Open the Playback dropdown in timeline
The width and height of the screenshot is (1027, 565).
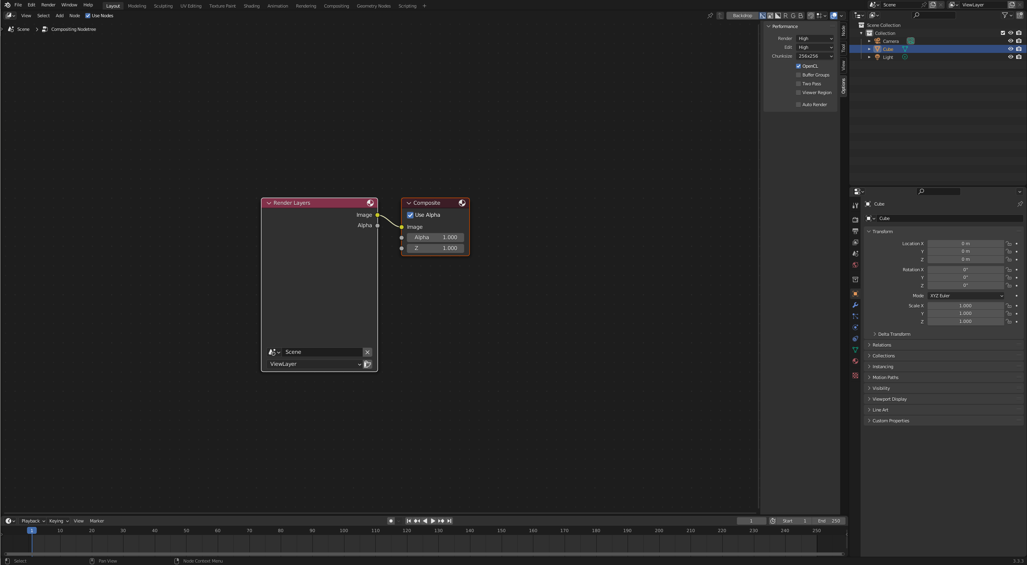coord(33,521)
